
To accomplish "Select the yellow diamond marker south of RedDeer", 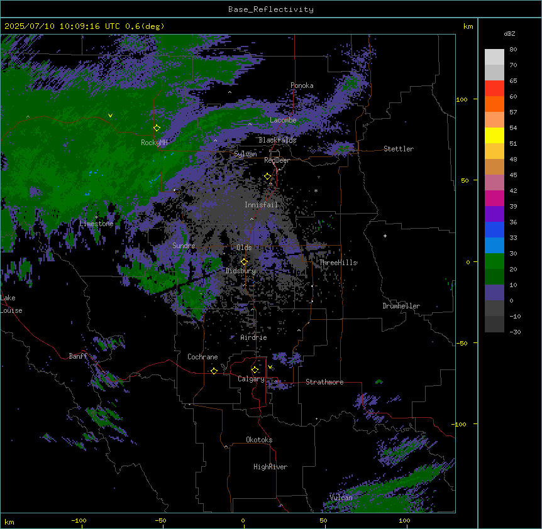I will 268,177.
